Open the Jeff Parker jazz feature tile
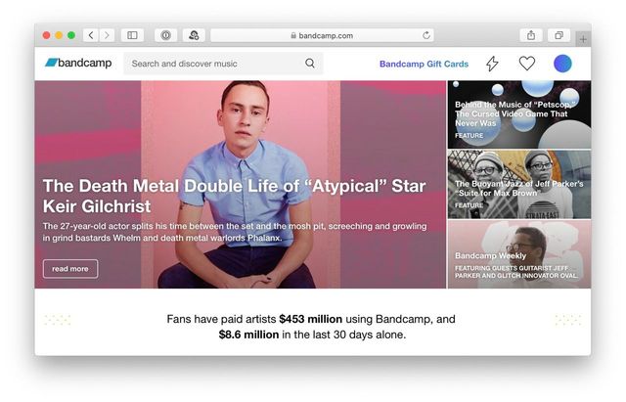The width and height of the screenshot is (626, 402). [x=519, y=185]
